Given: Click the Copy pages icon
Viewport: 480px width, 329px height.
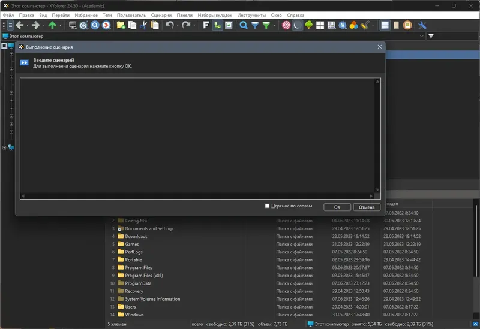Looking at the screenshot, I should click(132, 25).
